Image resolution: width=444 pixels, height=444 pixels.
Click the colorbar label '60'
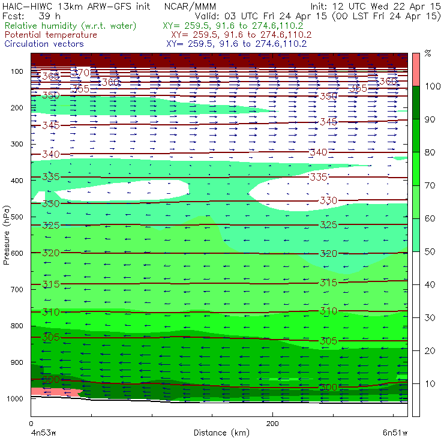(430, 218)
